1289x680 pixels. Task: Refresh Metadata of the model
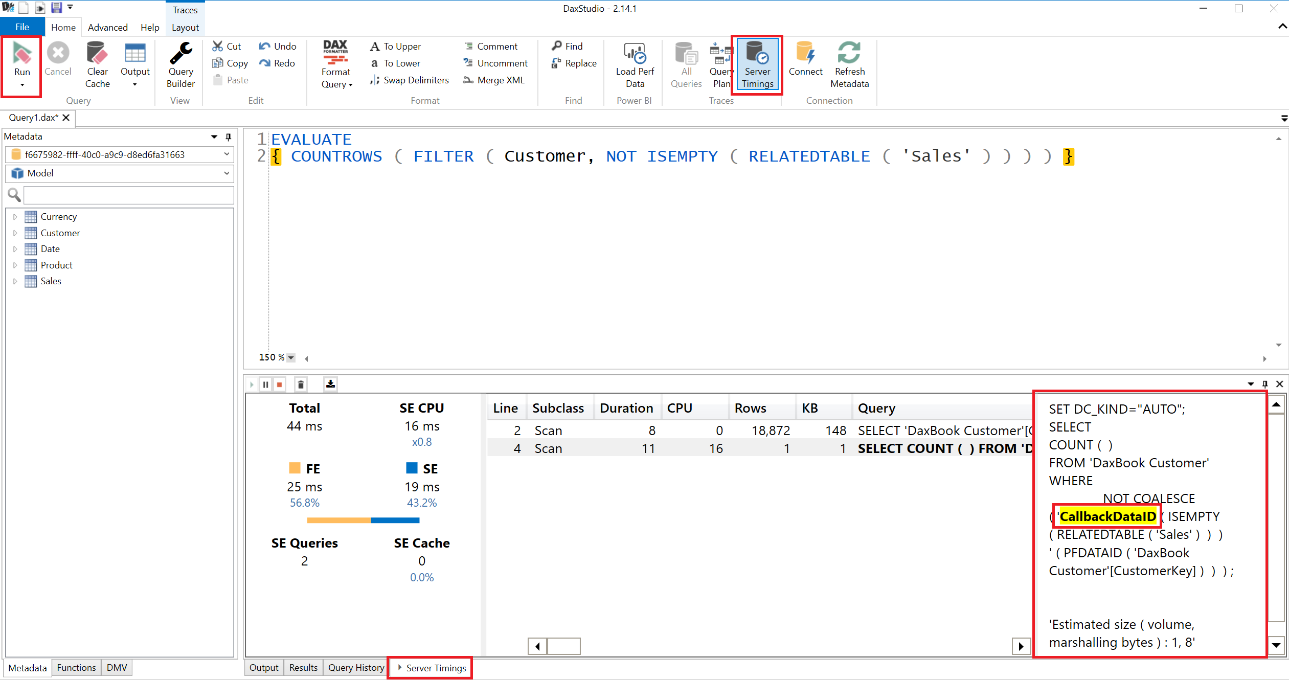click(x=849, y=65)
